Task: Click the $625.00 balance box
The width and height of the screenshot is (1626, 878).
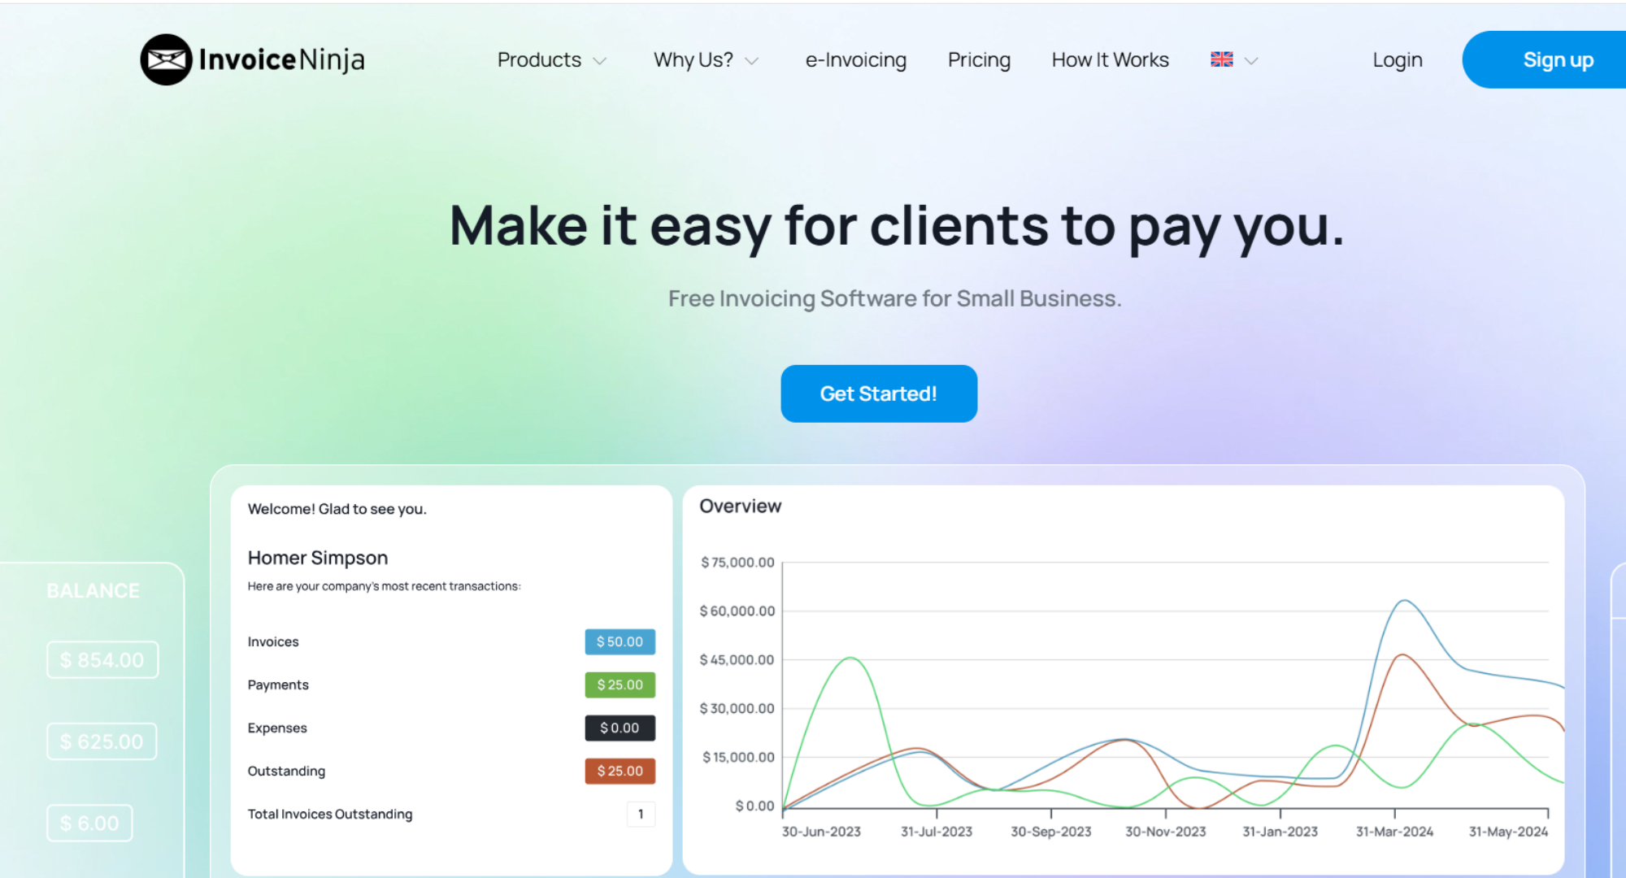Action: point(102,741)
